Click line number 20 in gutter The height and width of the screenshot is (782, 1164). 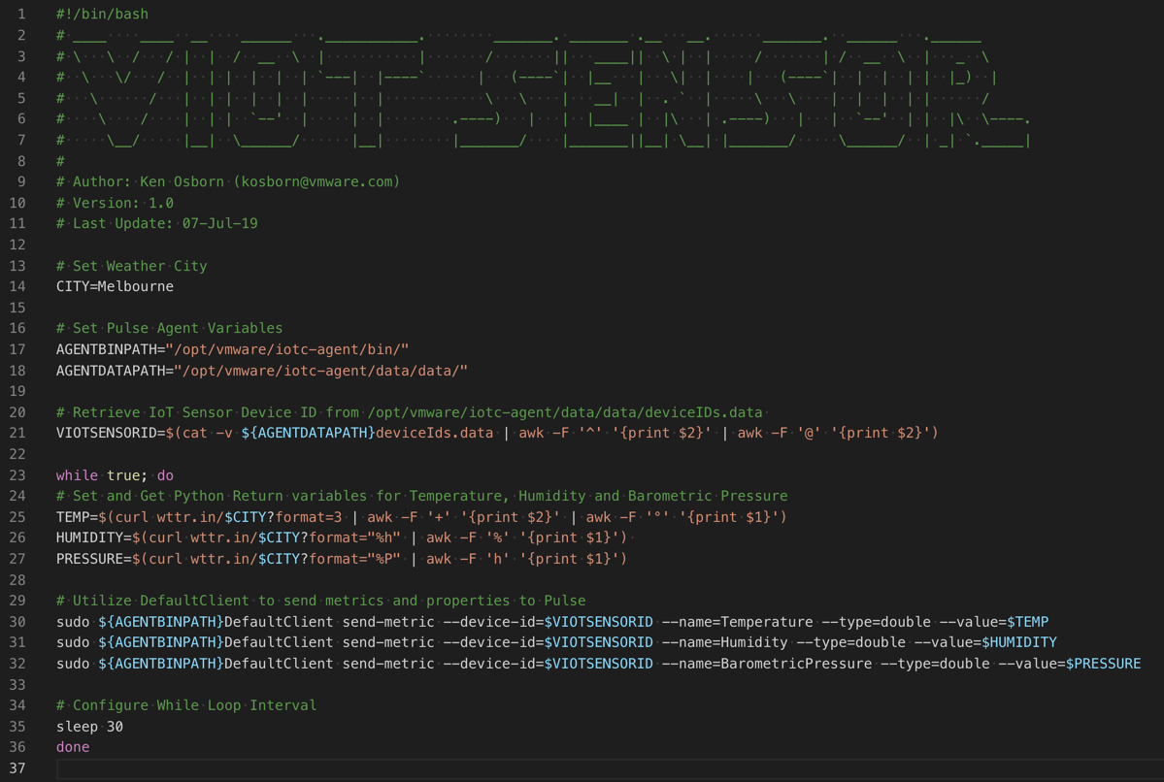pyautogui.click(x=17, y=411)
